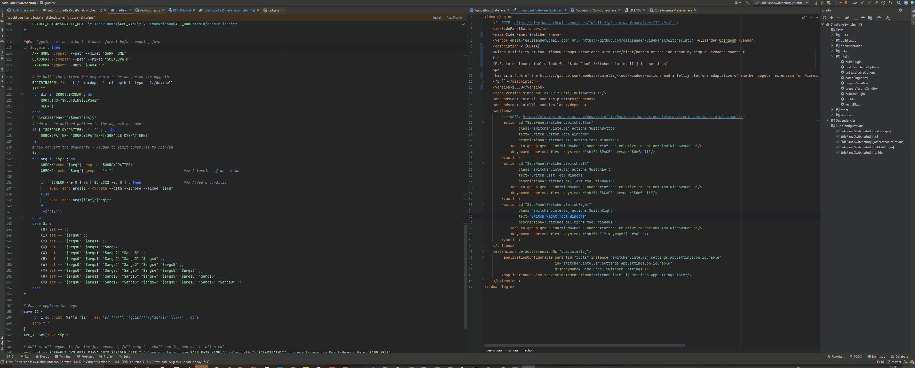Open the AppSettingsComponent.java tab
The width and height of the screenshot is (915, 368).
point(595,10)
